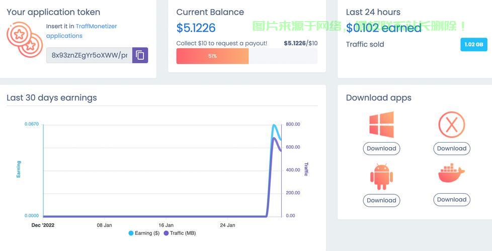The height and width of the screenshot is (251, 492).
Task: Click the application token text field
Action: coord(89,55)
